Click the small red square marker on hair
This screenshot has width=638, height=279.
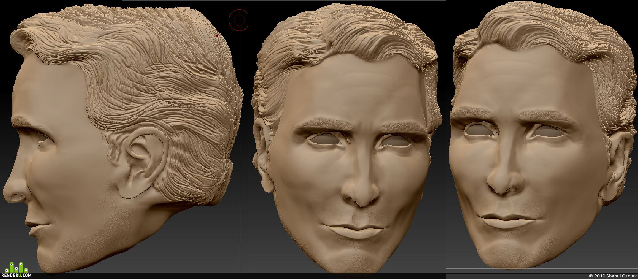[x=217, y=36]
